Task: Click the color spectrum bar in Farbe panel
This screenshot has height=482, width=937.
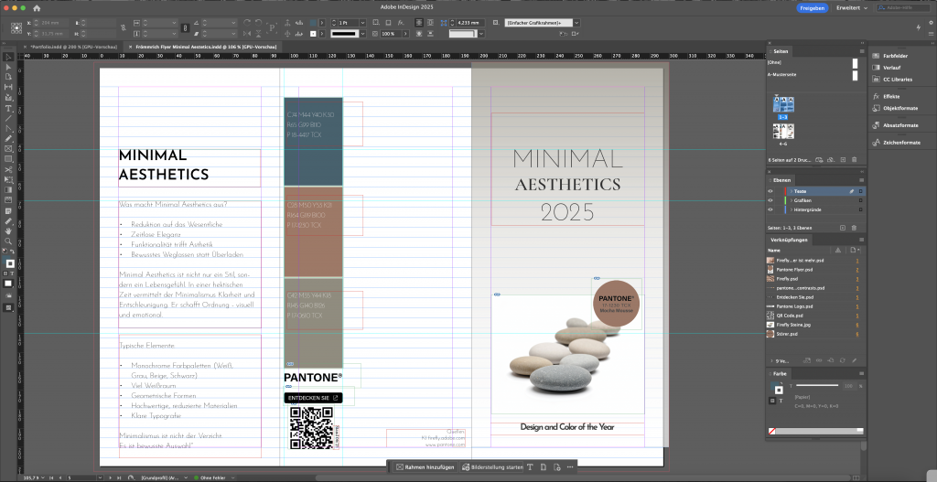Action: 820,430
